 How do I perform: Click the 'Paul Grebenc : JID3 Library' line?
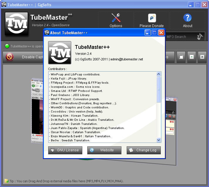69,95
